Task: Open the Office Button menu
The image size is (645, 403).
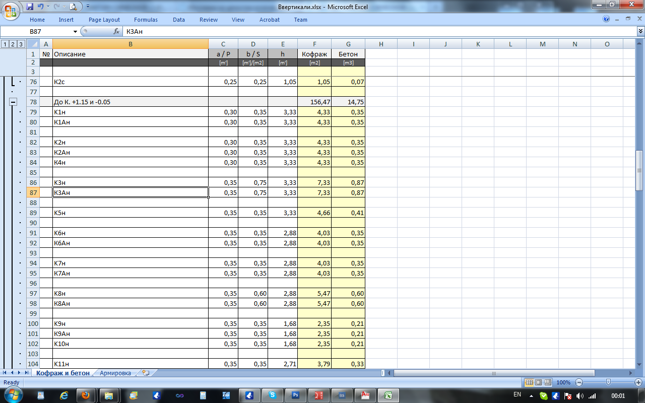Action: [10, 10]
